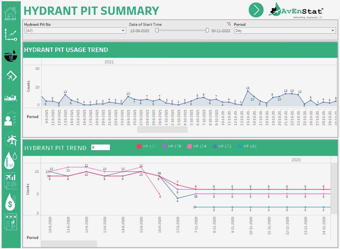Open the fuel drop thermometer icon
Screen dimensions: 340x249
coord(10,160)
